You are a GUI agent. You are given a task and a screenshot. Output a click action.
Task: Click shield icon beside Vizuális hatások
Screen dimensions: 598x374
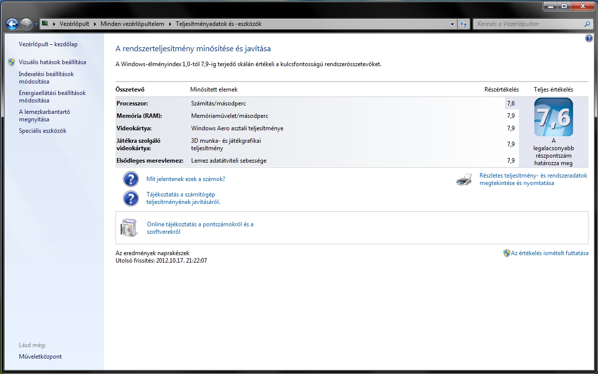click(x=11, y=62)
